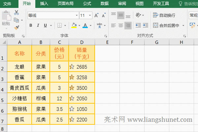Toggle Bold formatting
The width and height of the screenshot is (198, 132).
click(31, 25)
